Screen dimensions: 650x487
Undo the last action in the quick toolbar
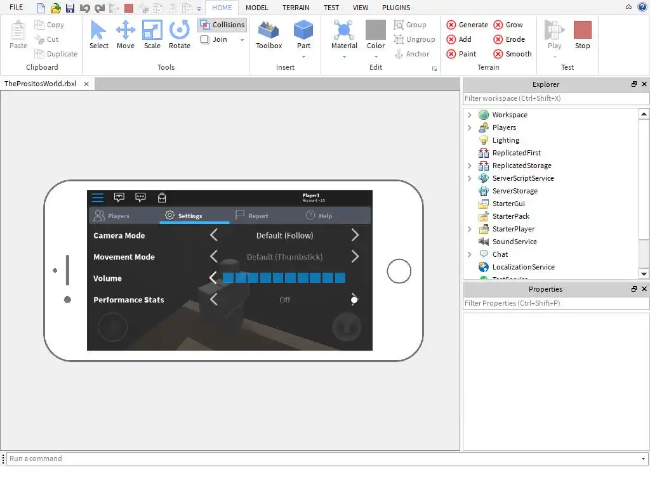(x=84, y=8)
